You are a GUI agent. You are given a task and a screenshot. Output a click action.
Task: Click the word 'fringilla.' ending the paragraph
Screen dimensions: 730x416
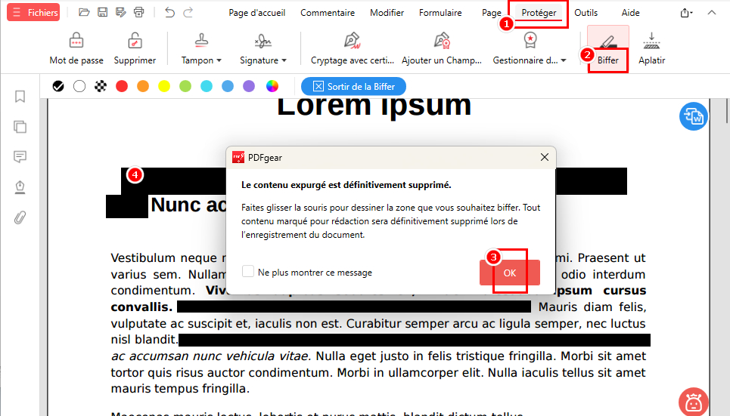coord(225,389)
